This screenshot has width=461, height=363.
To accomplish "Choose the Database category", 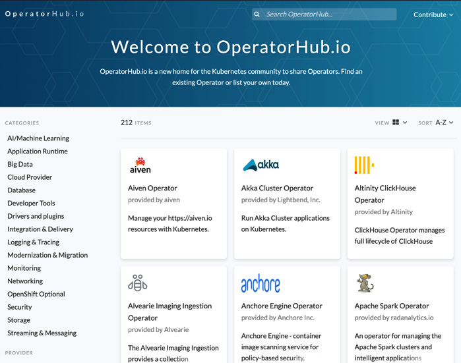I will click(22, 190).
